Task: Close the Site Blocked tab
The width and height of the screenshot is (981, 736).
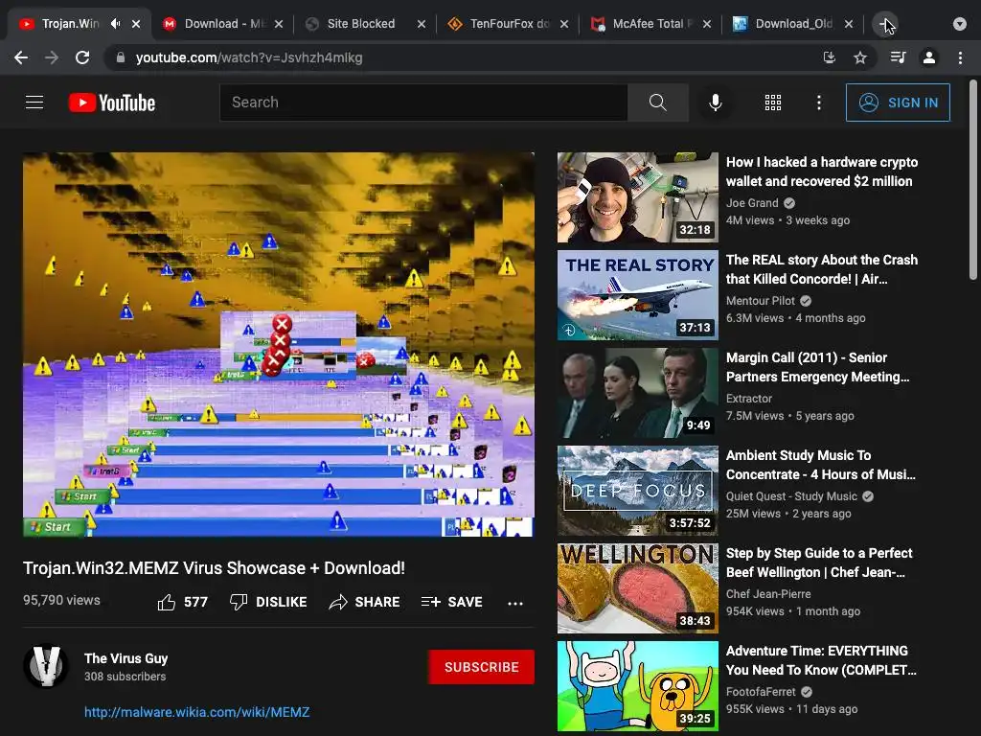Action: (422, 24)
